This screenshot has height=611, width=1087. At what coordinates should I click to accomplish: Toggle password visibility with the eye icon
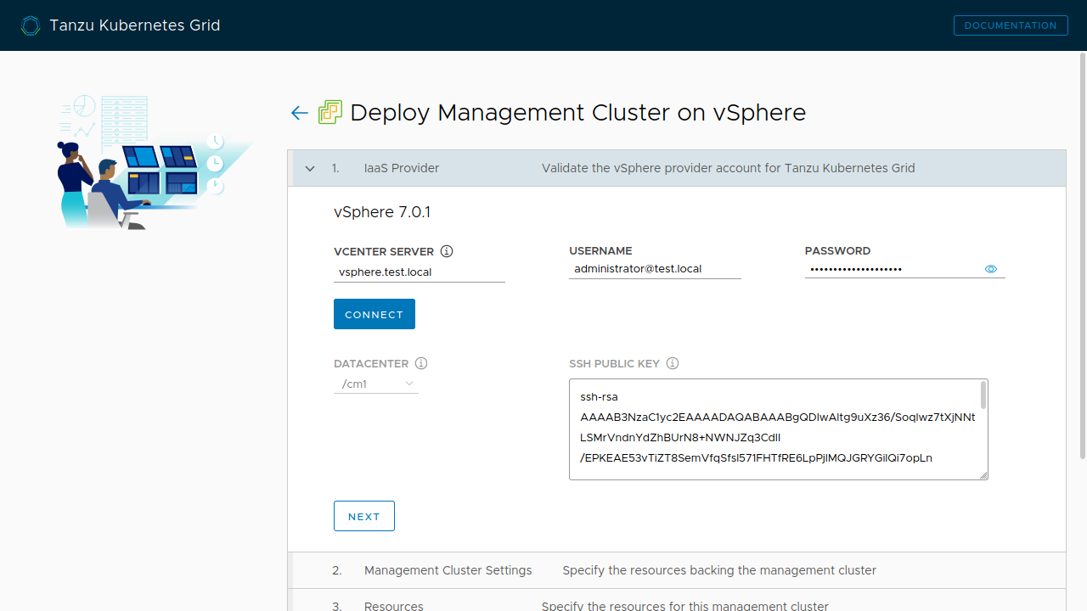(x=991, y=269)
